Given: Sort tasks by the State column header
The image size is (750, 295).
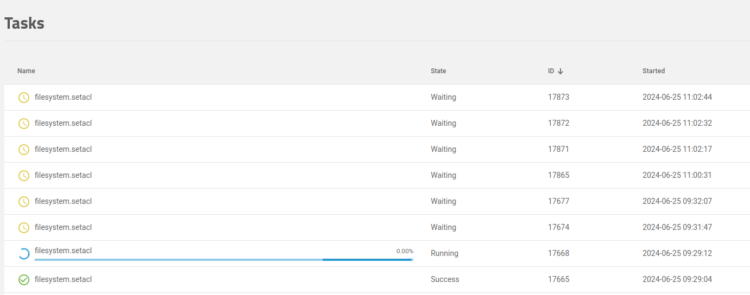Looking at the screenshot, I should [438, 71].
